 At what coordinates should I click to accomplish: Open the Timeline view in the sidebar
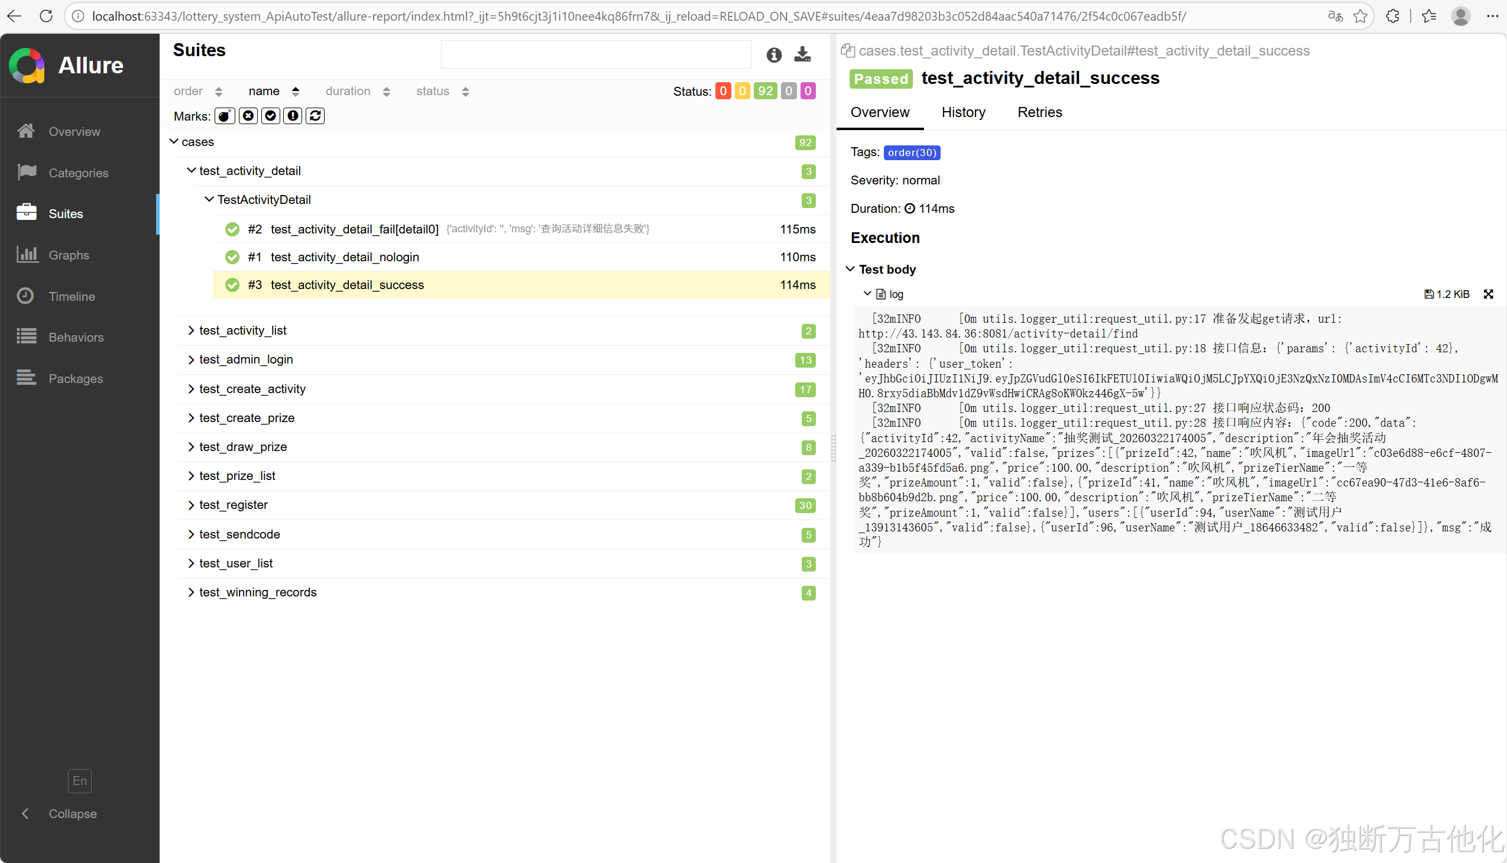coord(71,296)
